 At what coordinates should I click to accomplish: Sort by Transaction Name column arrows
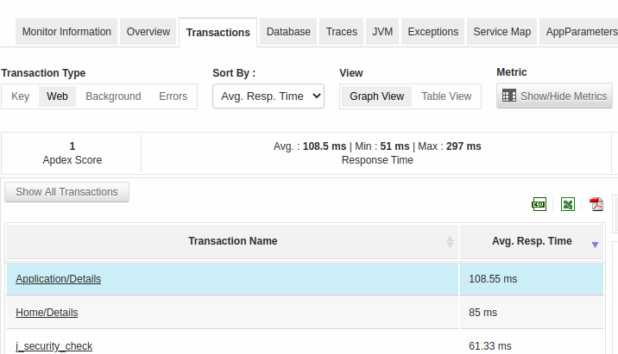click(450, 242)
